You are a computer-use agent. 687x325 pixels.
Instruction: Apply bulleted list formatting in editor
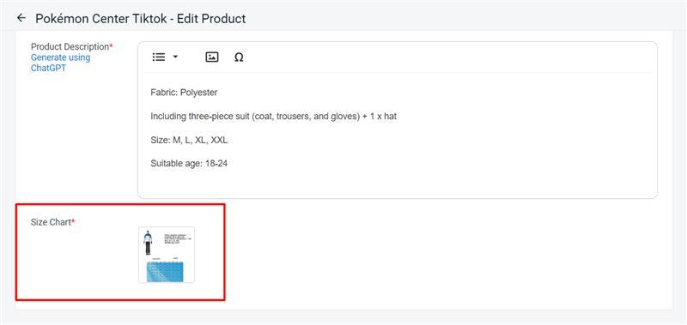[159, 57]
